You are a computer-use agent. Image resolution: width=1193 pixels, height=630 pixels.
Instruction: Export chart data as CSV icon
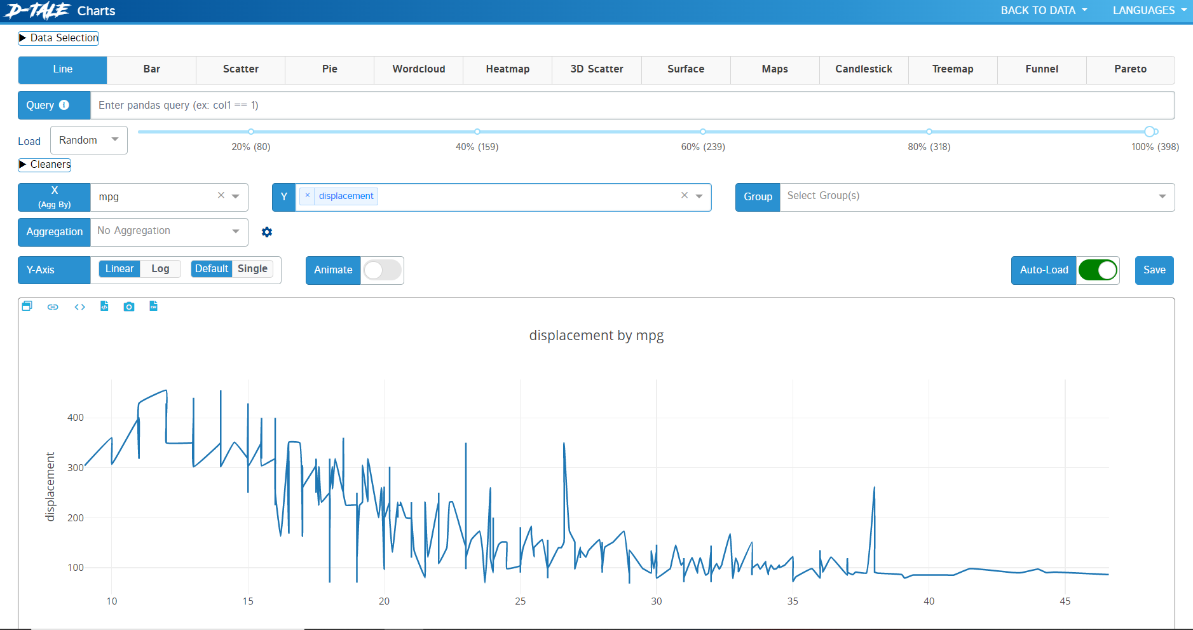(153, 306)
